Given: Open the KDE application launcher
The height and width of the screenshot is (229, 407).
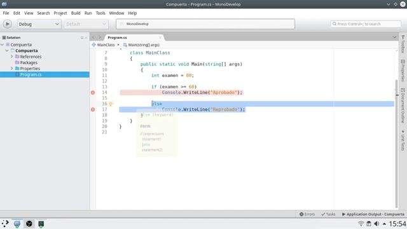Looking at the screenshot, I should pos(5,223).
